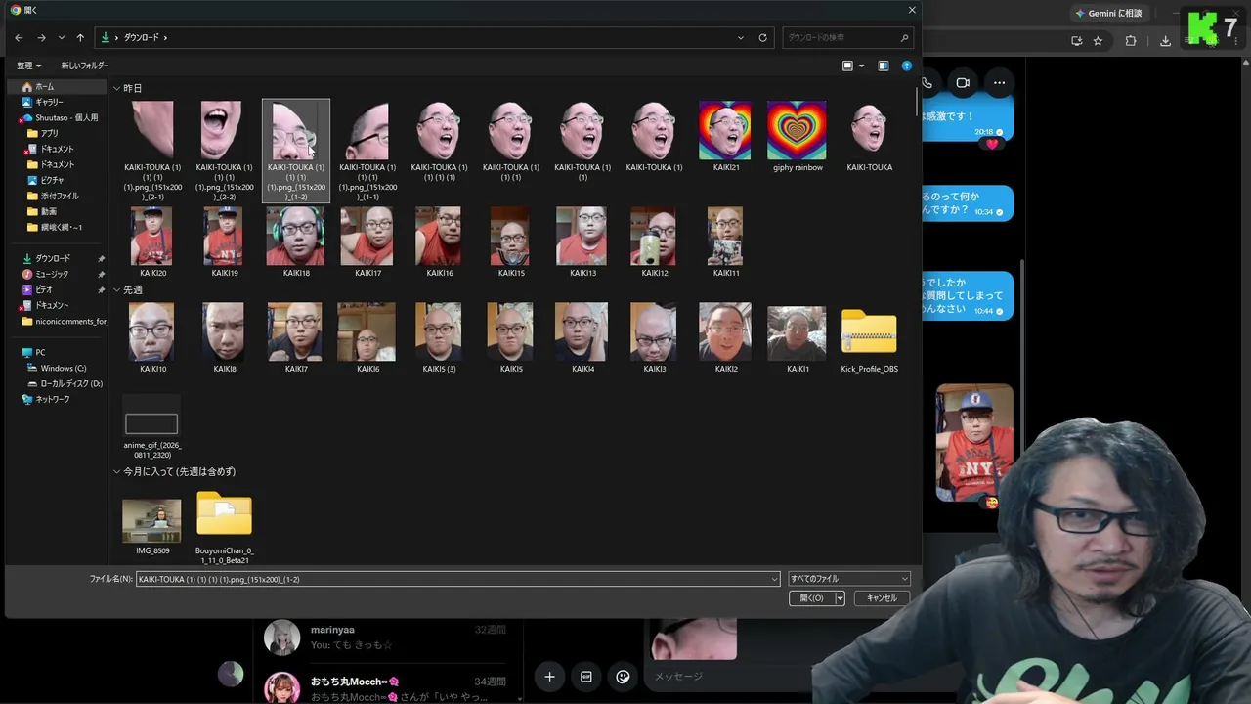This screenshot has height=704, width=1251.
Task: Add attachment with plus button
Action: [x=549, y=677]
